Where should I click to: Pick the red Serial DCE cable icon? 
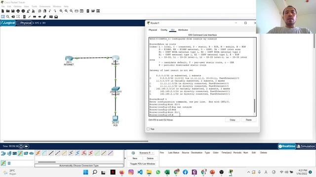pos(84,153)
